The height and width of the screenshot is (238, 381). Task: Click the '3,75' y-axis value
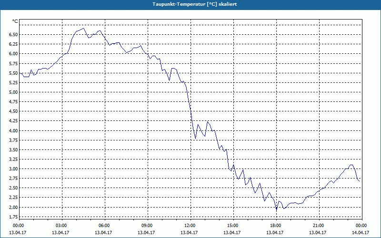point(13,140)
